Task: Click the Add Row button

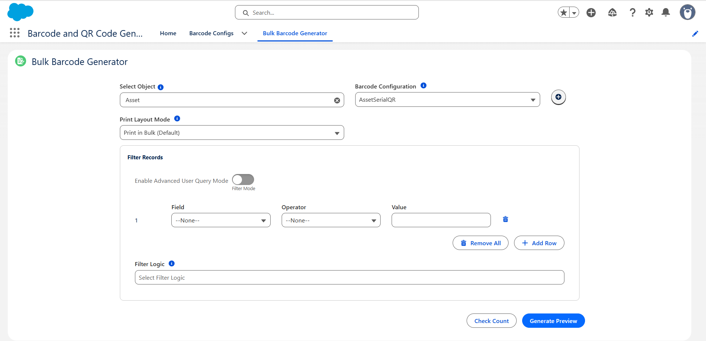Action: tap(539, 243)
